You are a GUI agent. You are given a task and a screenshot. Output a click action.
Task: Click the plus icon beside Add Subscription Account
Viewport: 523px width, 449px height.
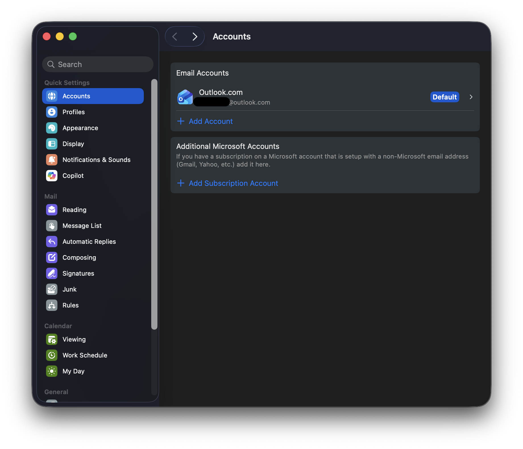pos(181,183)
